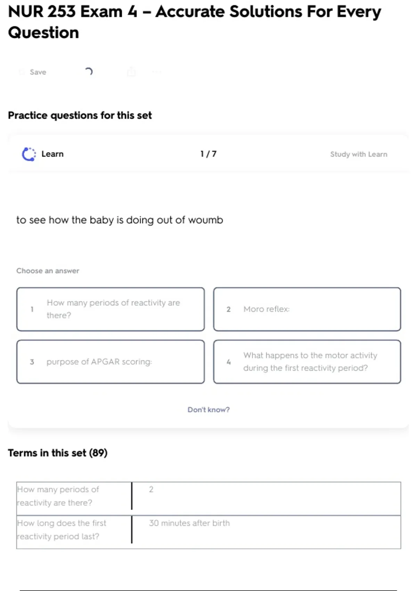This screenshot has width=417, height=591.
Task: Click the share icon
Action: click(131, 72)
